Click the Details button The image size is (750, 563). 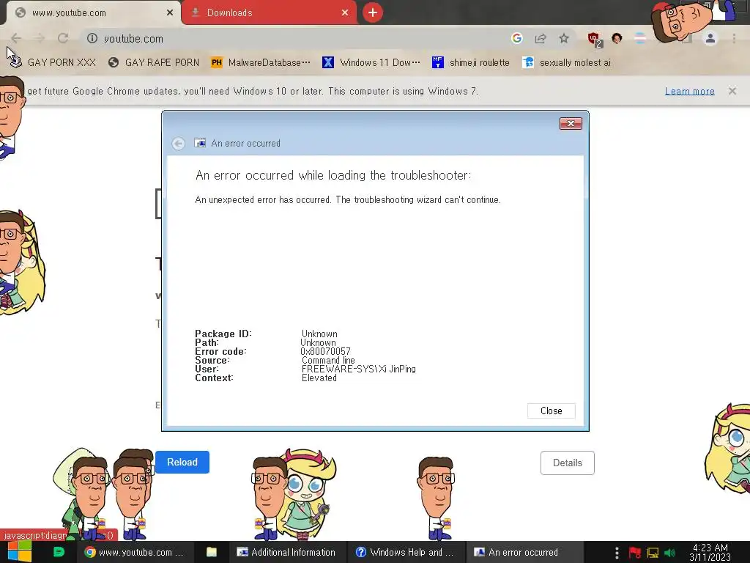pos(568,463)
